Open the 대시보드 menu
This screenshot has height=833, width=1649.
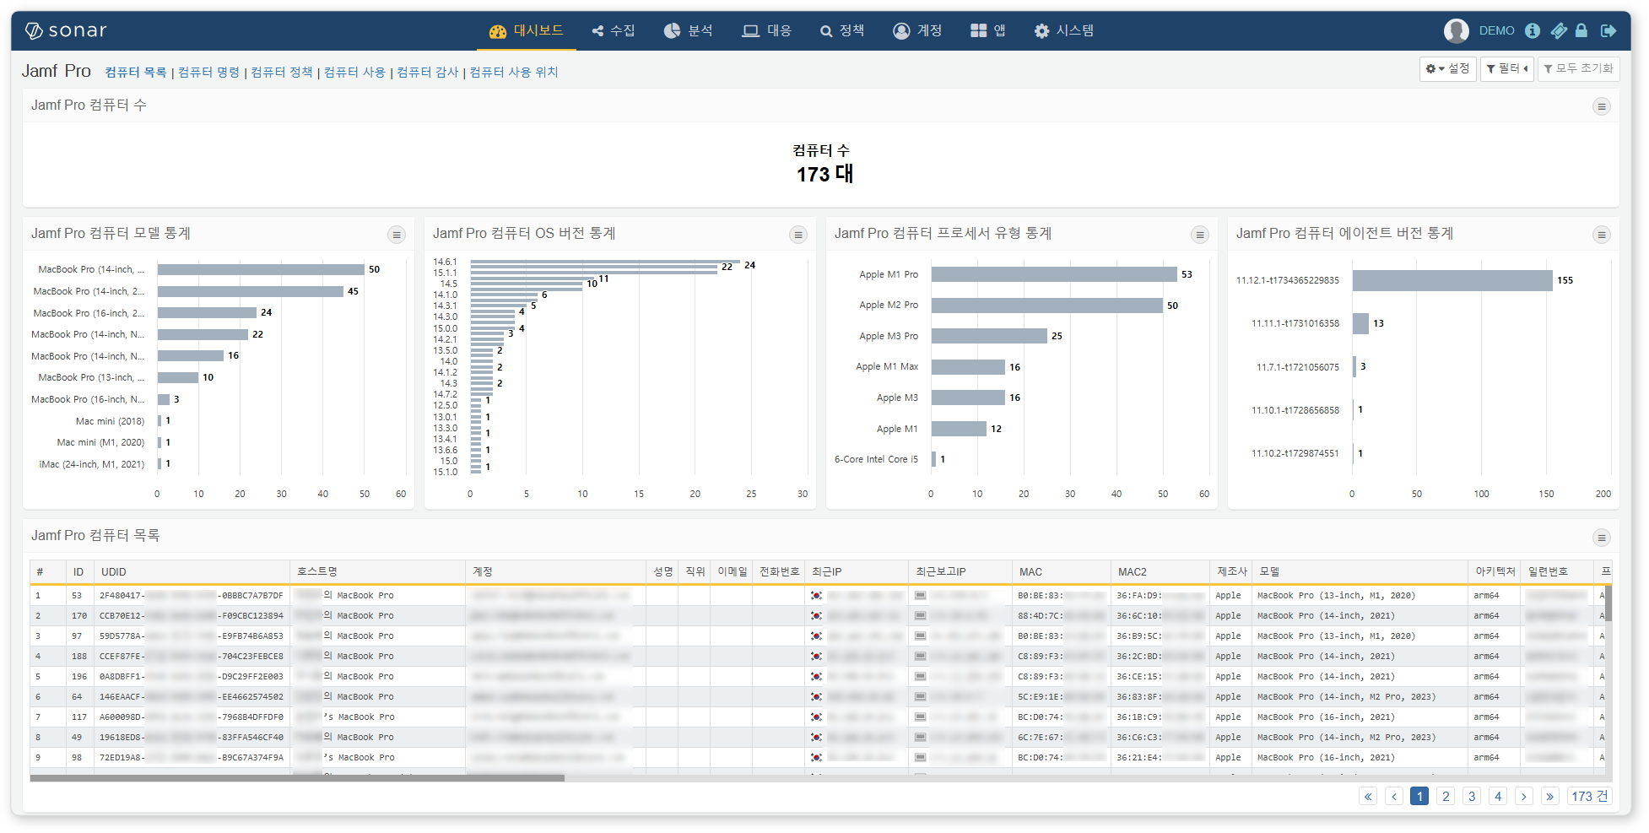[527, 31]
